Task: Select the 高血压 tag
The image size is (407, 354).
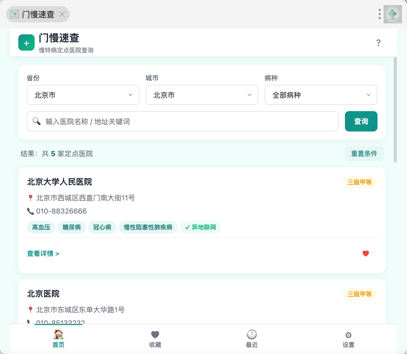Action: click(x=41, y=227)
